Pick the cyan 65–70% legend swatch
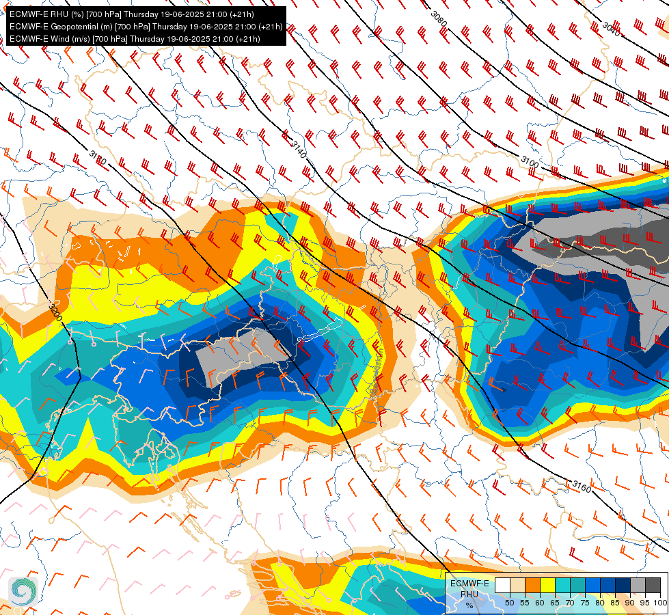 pyautogui.click(x=563, y=585)
